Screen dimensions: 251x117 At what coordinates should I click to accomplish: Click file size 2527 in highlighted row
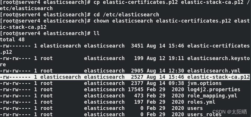click(137, 77)
